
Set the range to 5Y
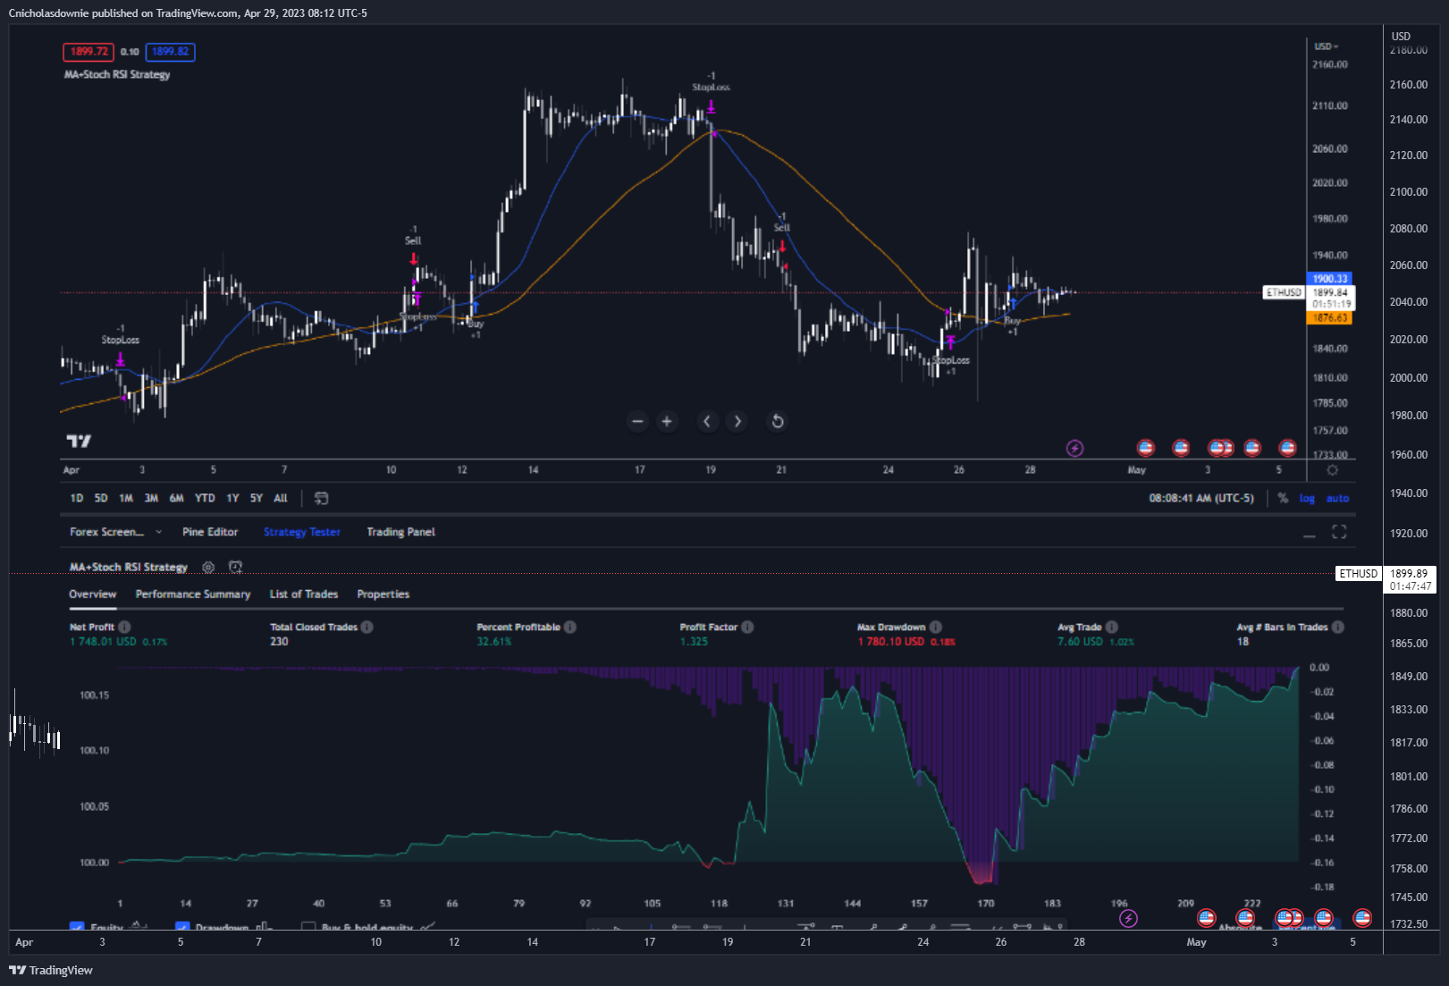click(x=257, y=498)
